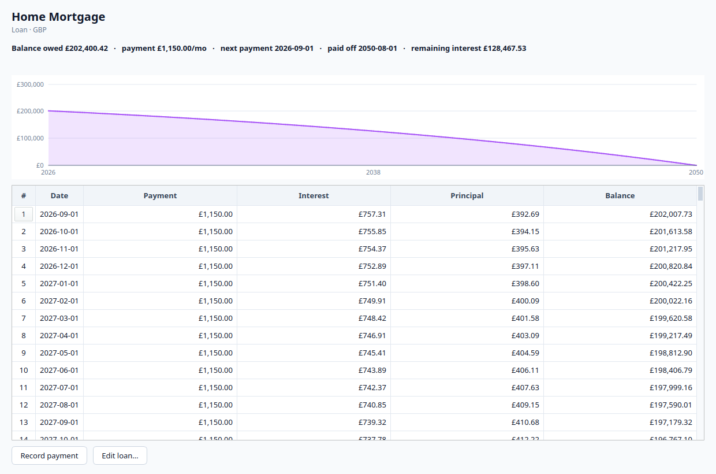This screenshot has width=716, height=474.
Task: Select date cell 2026-10-01
Action: (x=59, y=232)
